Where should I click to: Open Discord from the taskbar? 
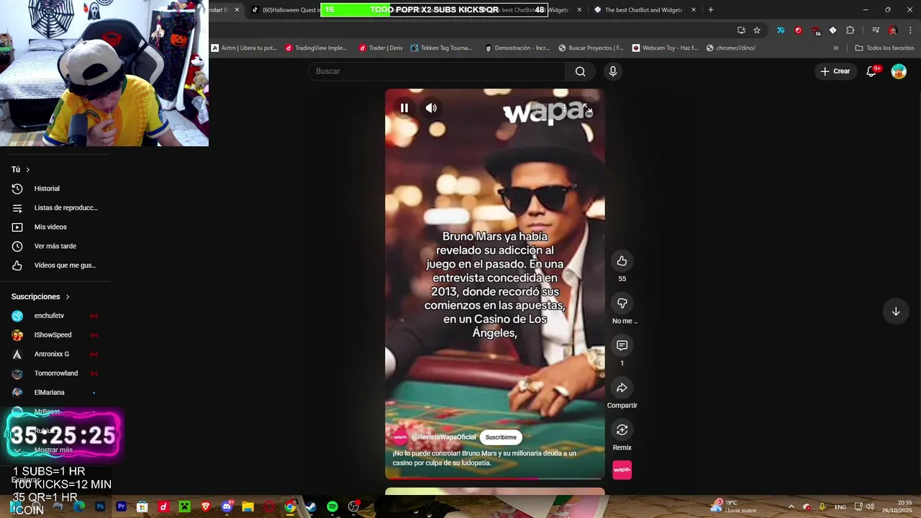point(227,506)
